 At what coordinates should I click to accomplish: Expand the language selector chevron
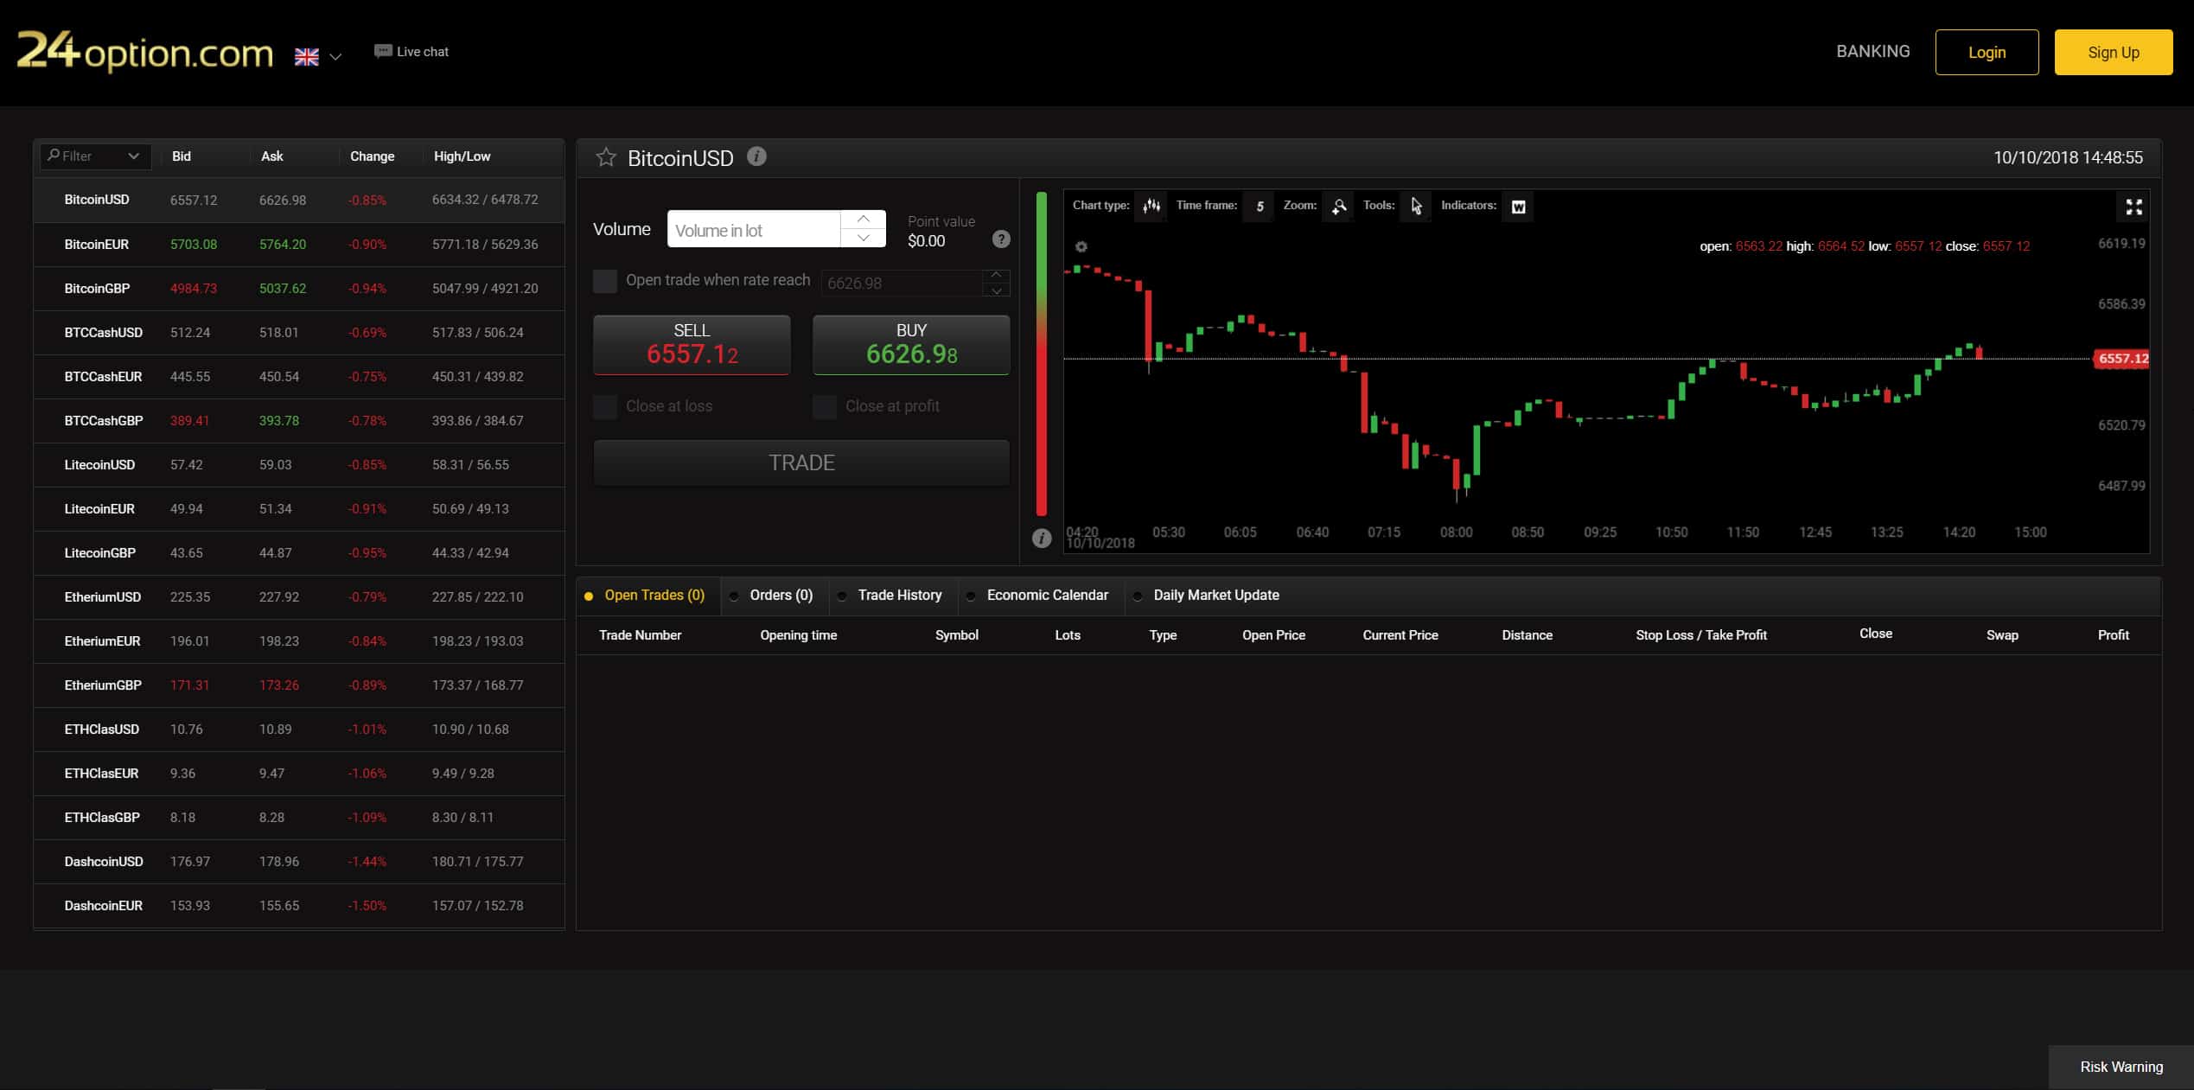(x=335, y=57)
